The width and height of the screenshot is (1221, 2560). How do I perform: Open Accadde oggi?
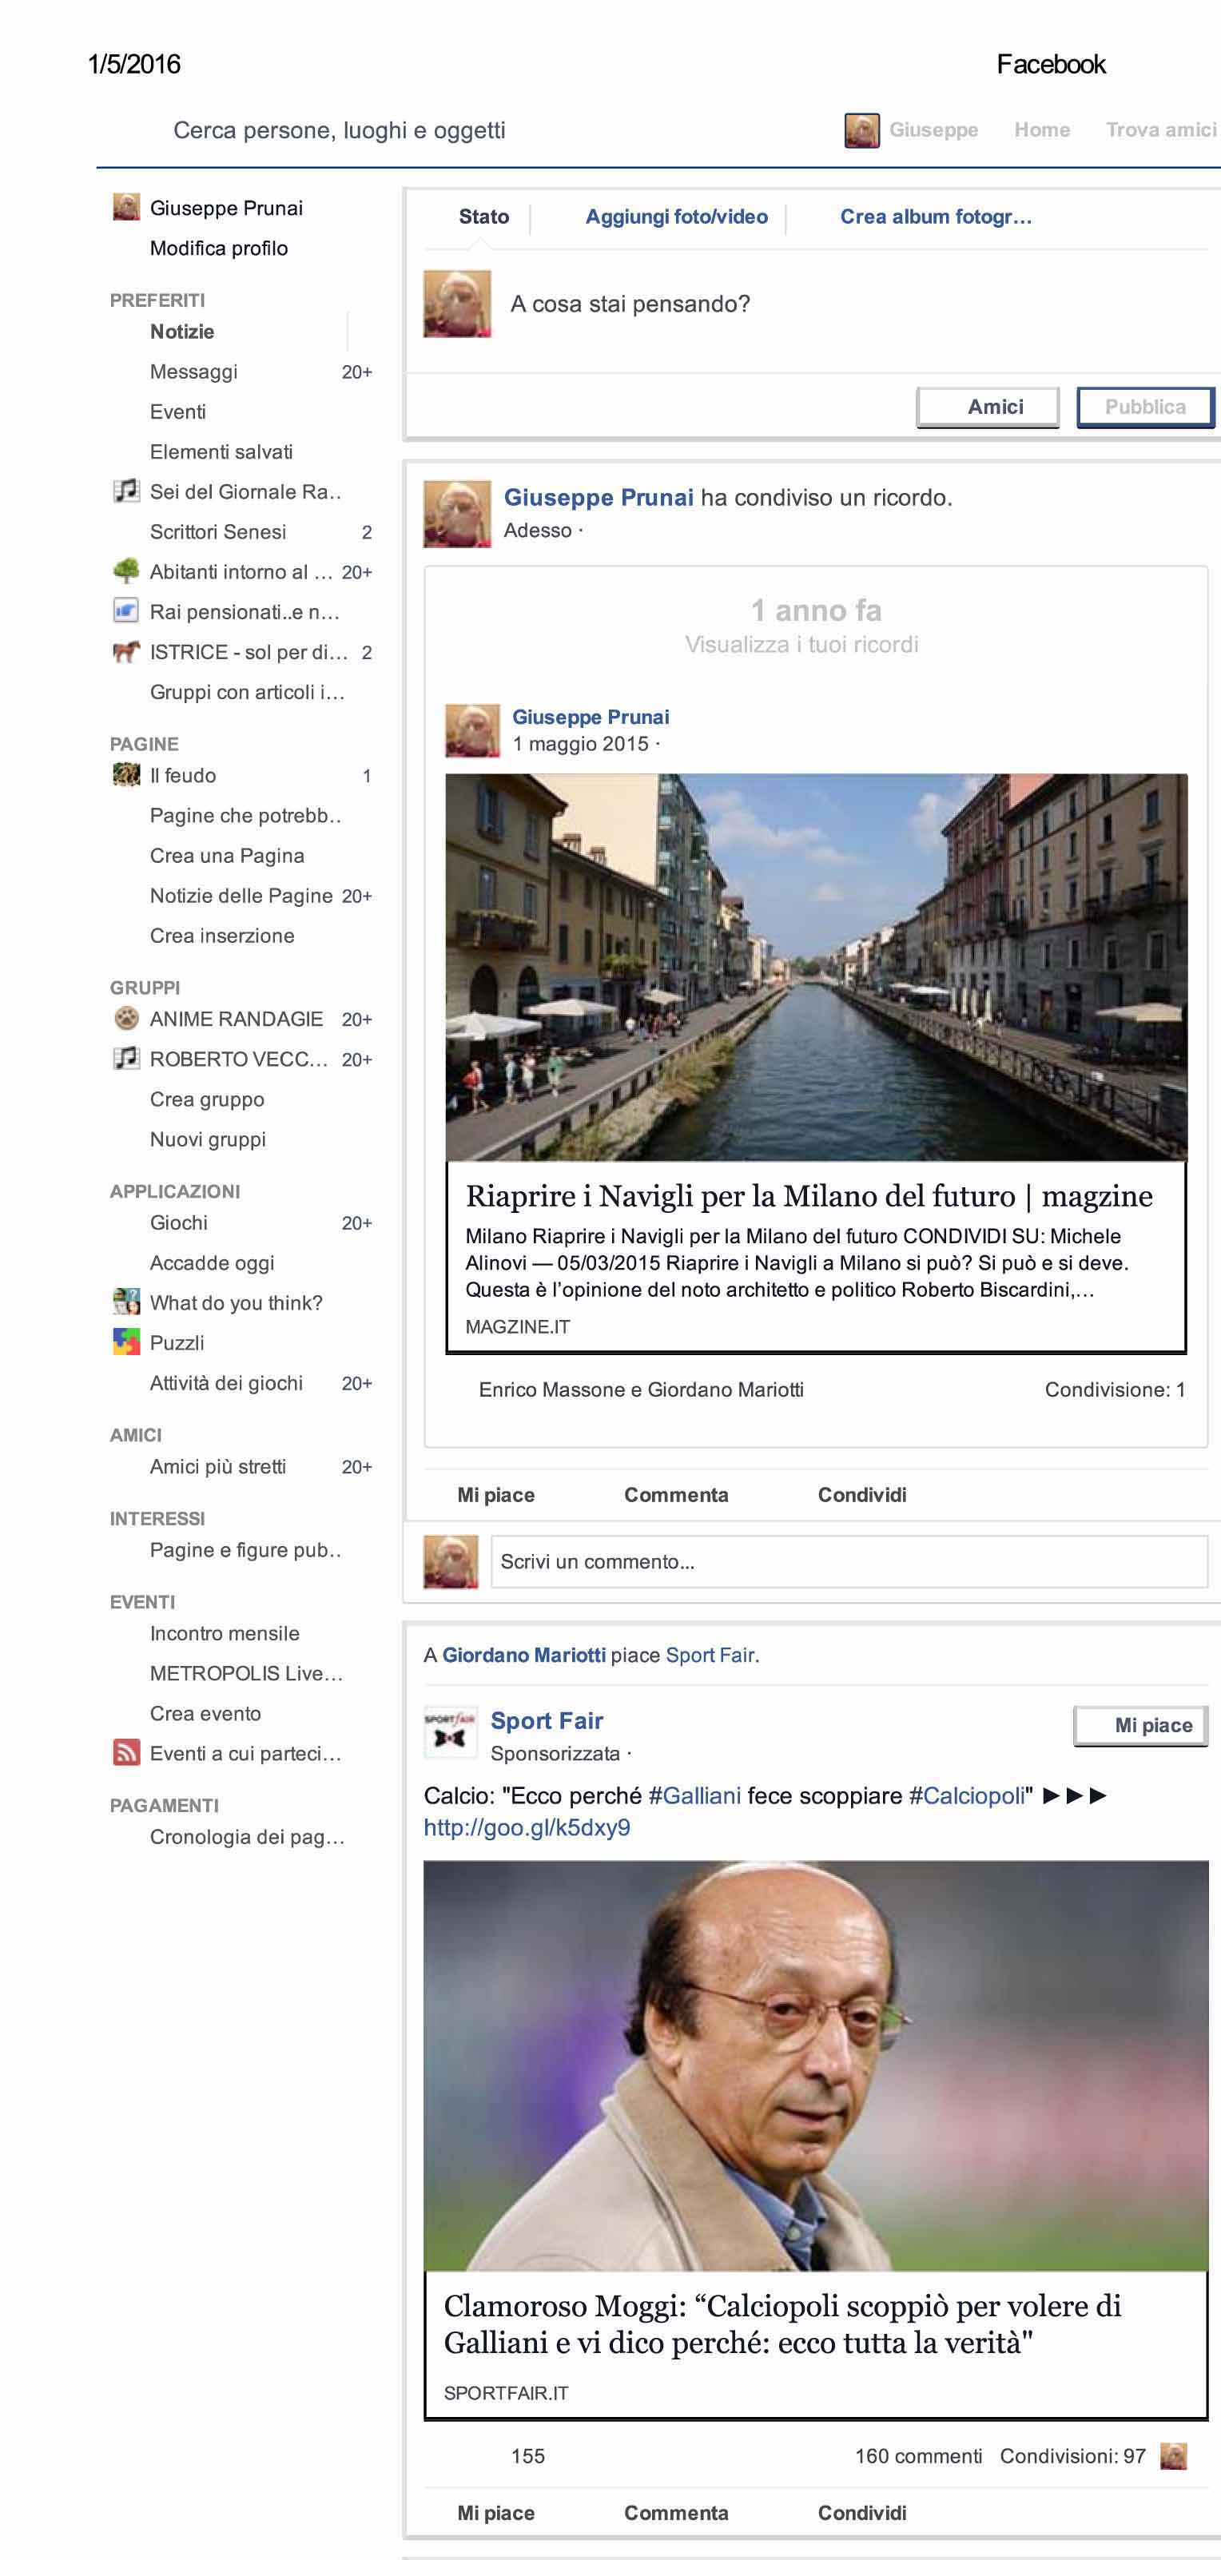tap(212, 1263)
